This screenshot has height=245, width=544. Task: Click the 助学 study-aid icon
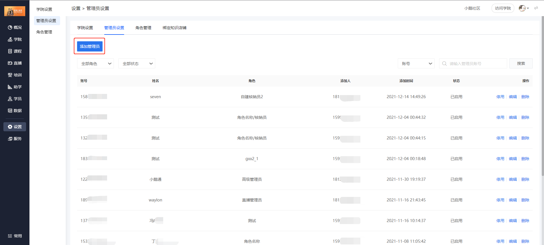click(10, 87)
